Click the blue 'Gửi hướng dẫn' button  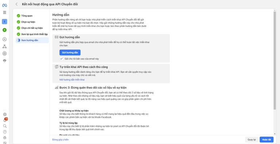(x=70, y=53)
